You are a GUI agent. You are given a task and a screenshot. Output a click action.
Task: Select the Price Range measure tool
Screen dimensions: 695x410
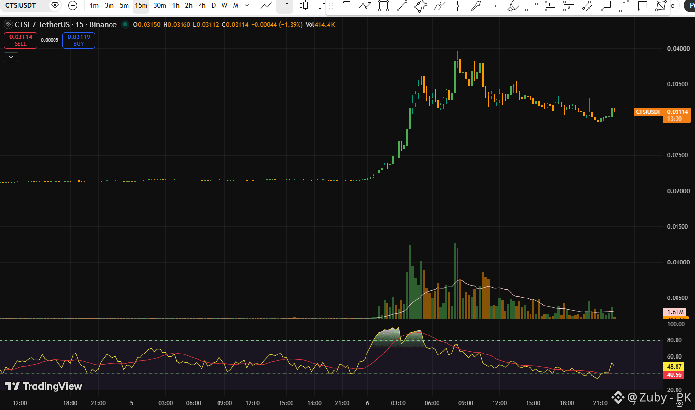point(624,6)
